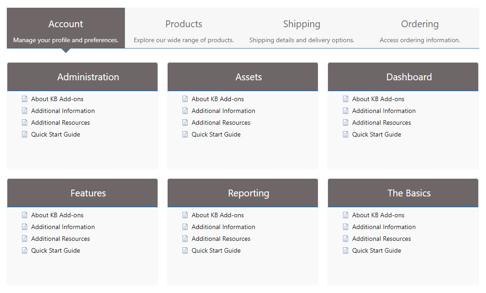
Task: Click document icon next to Assets Quick Start Guide
Action: point(185,134)
